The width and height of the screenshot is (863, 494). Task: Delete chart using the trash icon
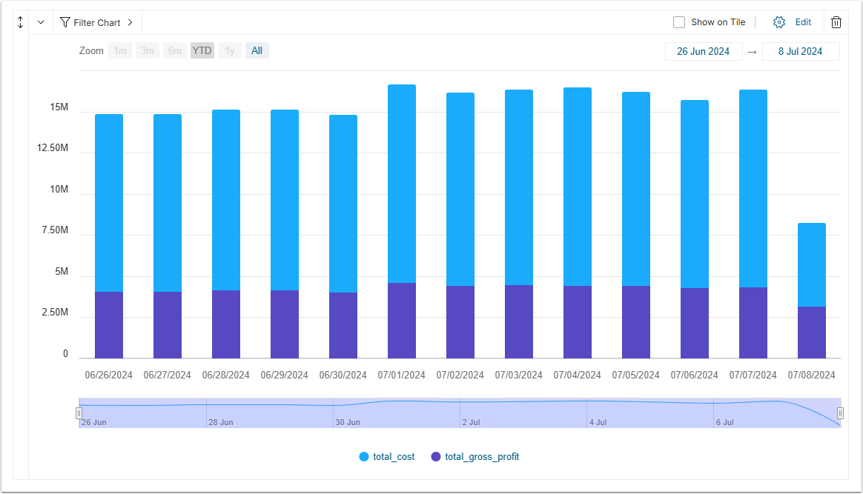pyautogui.click(x=836, y=22)
